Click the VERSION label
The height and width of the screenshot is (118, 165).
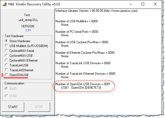pos(28,26)
